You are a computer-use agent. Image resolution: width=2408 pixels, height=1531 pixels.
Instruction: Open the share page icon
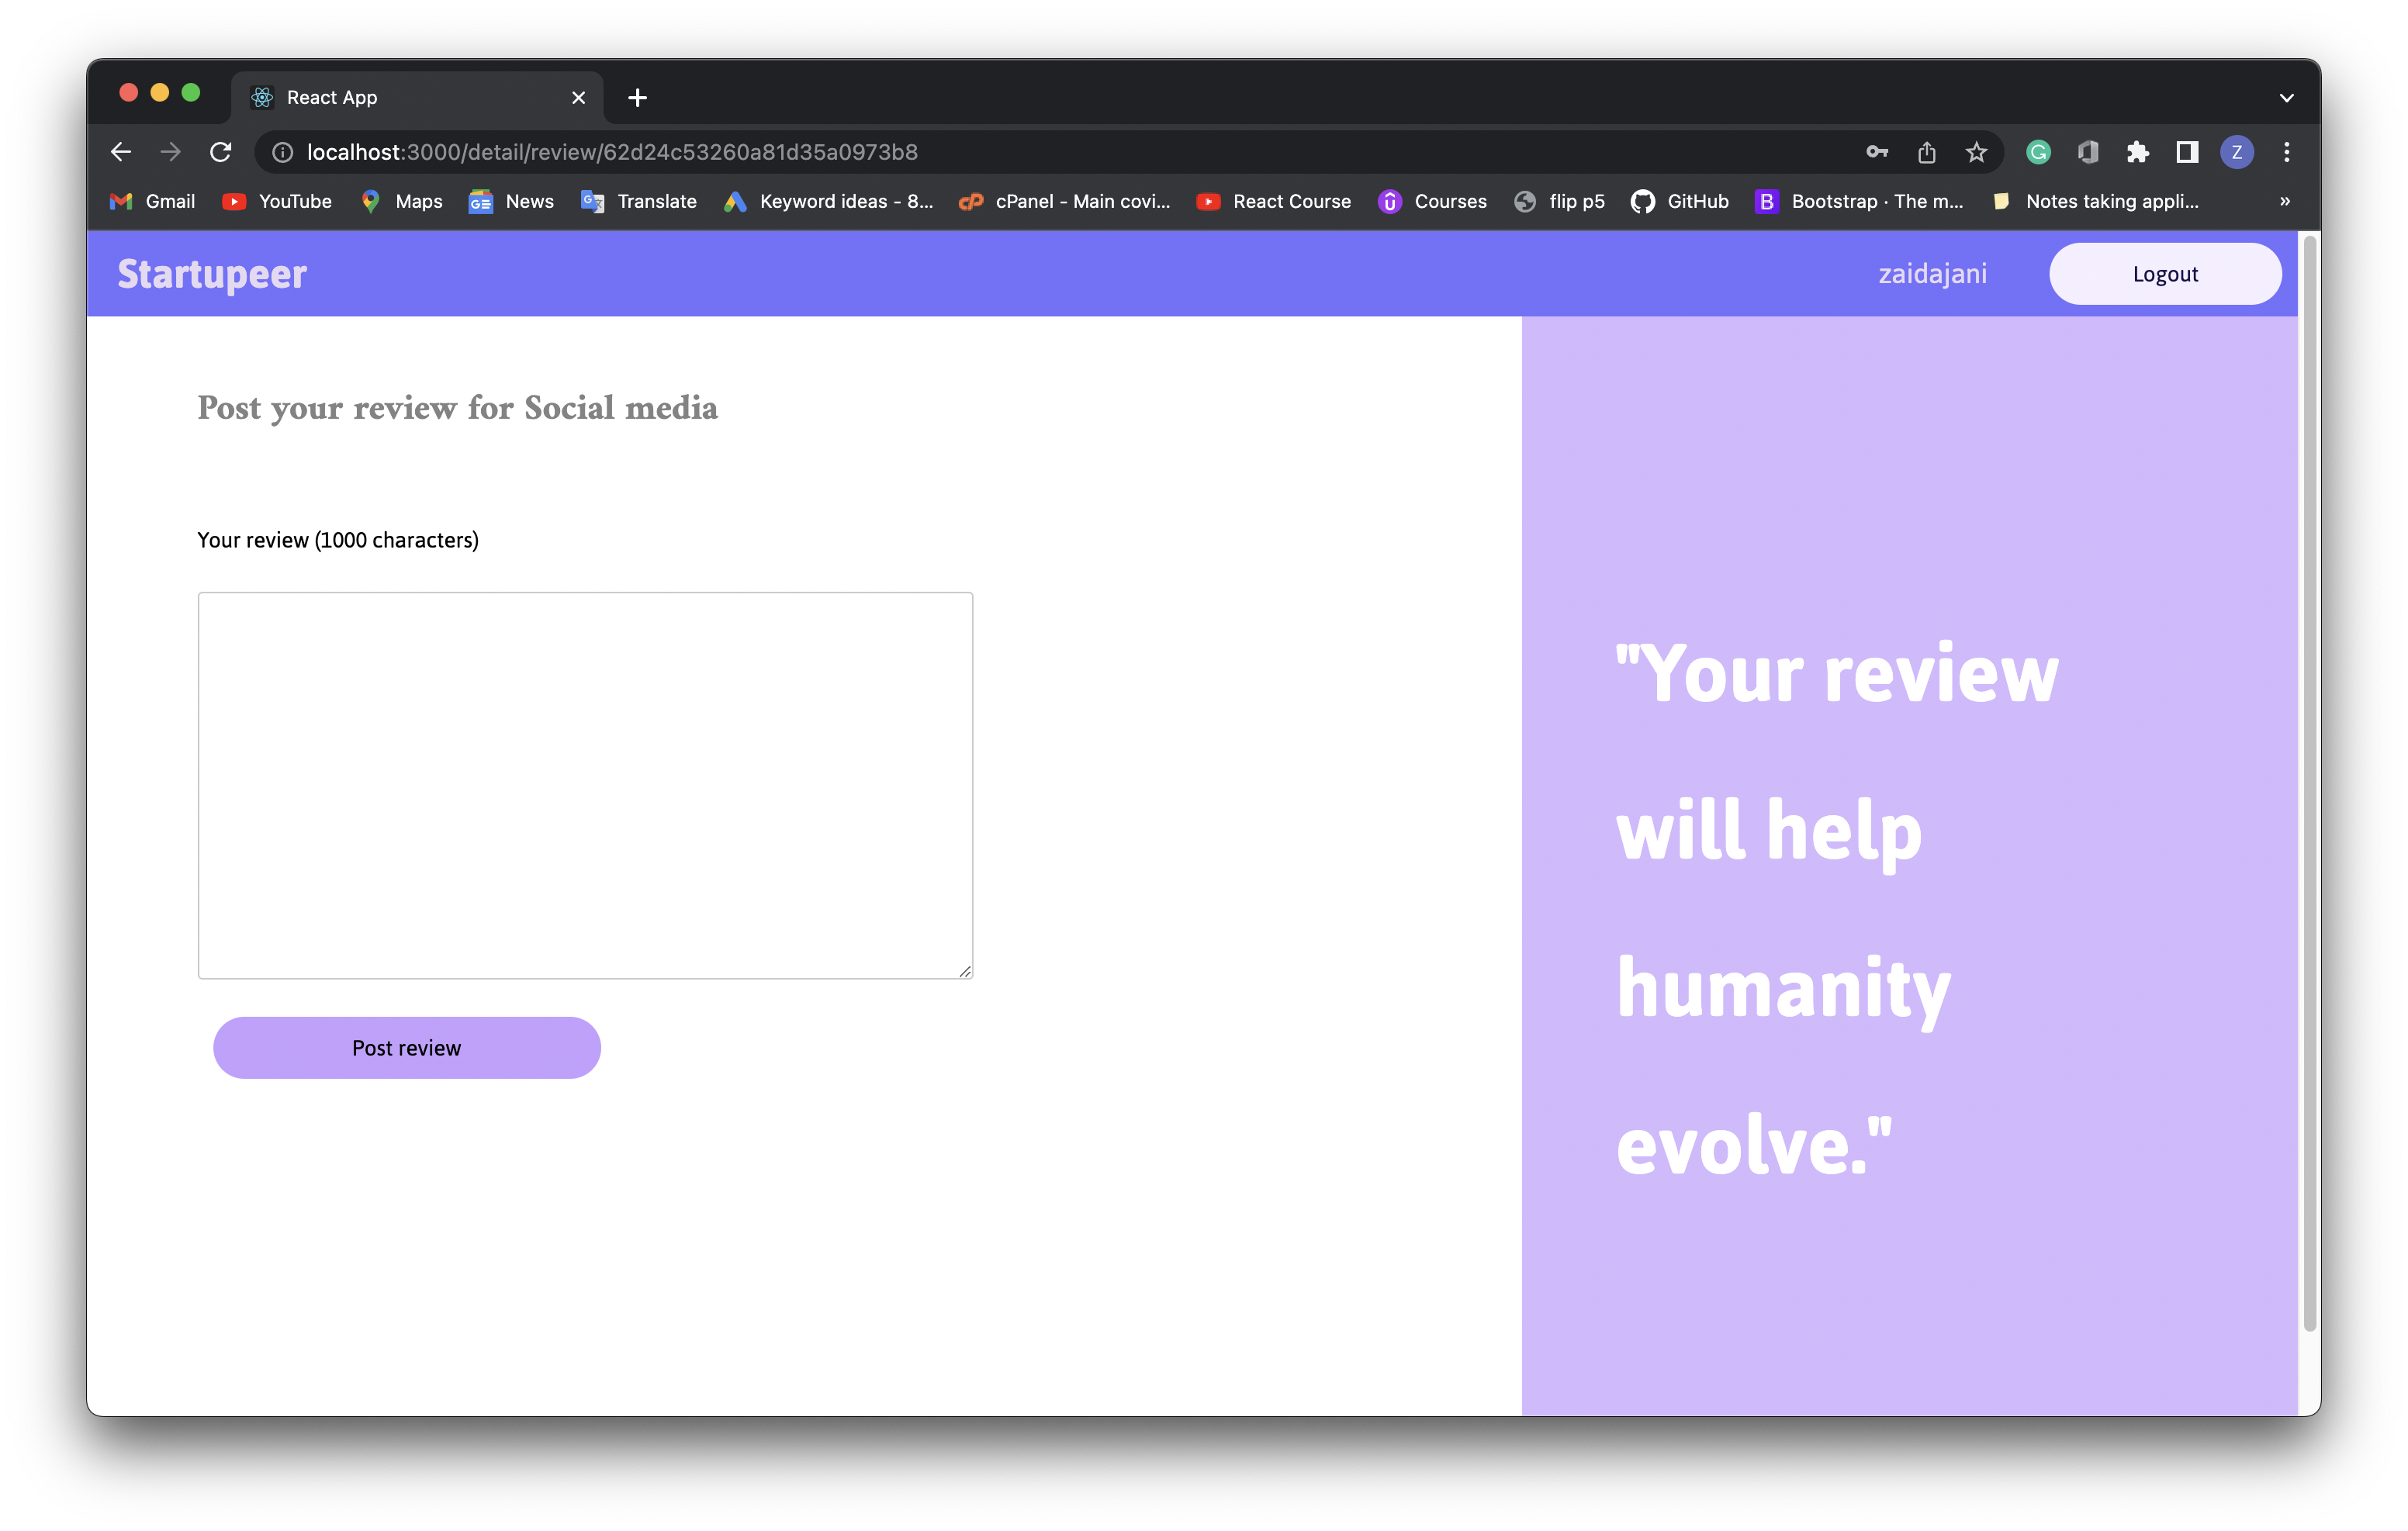1926,152
